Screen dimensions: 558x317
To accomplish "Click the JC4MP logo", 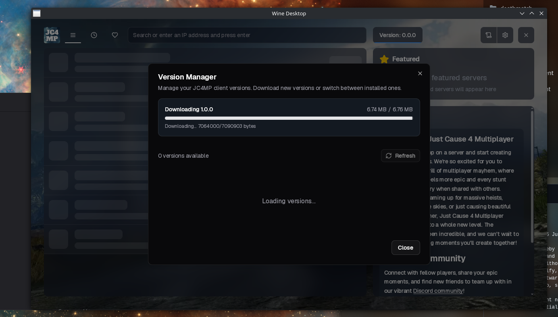I will click(x=52, y=35).
